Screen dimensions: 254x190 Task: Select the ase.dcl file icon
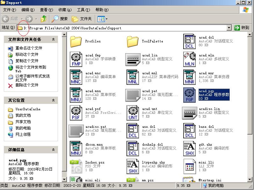(133, 131)
